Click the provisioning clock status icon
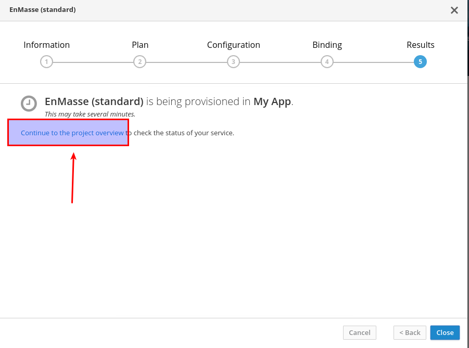The height and width of the screenshot is (348, 469). click(x=29, y=104)
